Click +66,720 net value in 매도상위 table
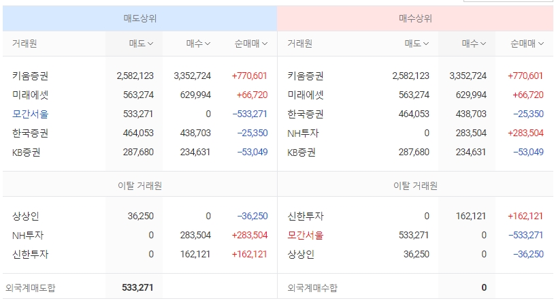The height and width of the screenshot is (303, 554). point(252,95)
